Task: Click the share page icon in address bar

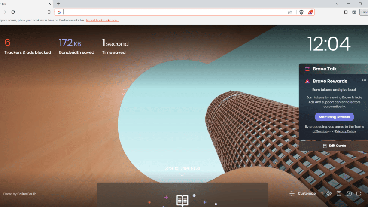Action: point(290,12)
